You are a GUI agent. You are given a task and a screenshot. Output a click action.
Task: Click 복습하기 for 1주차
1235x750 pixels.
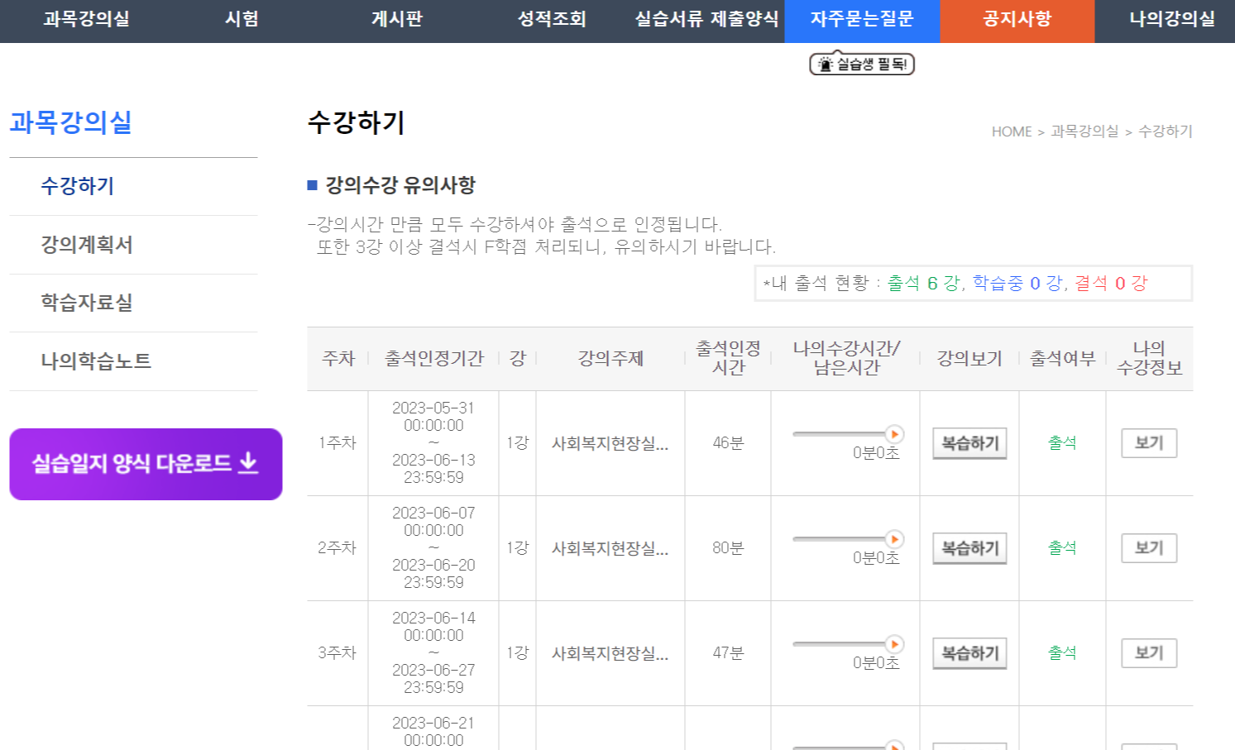969,443
